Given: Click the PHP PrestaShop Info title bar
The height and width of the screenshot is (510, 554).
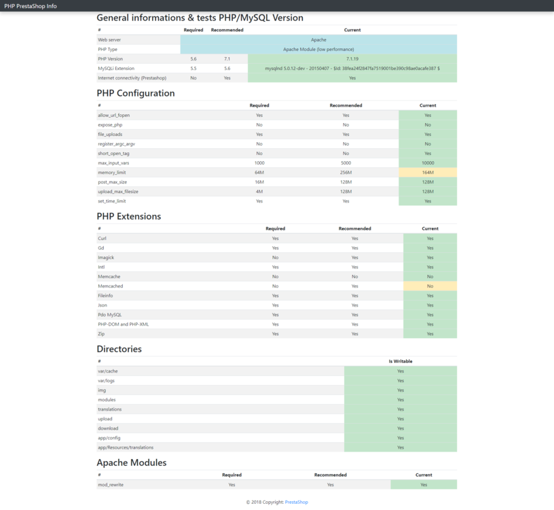Looking at the screenshot, I should pos(30,5).
